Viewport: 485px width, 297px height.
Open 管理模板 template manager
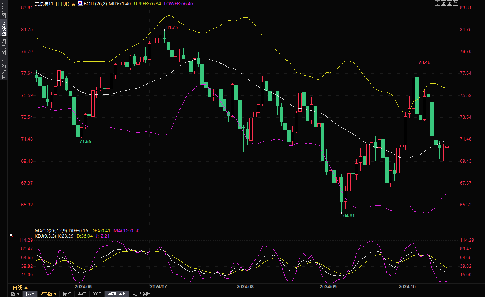(141, 294)
